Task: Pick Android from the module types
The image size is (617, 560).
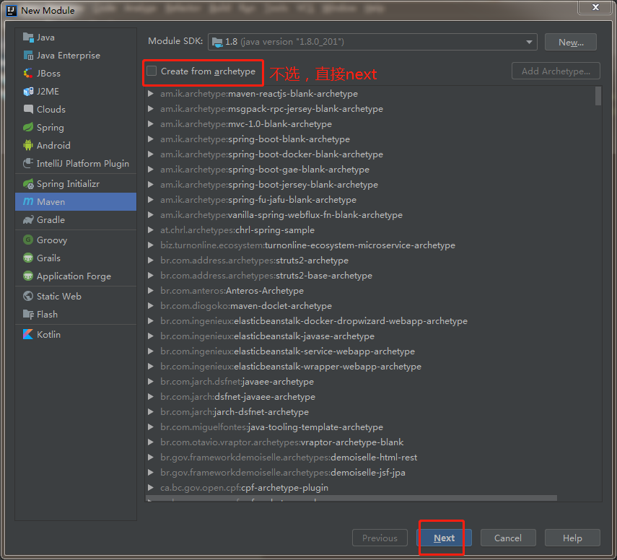Action: (x=53, y=145)
